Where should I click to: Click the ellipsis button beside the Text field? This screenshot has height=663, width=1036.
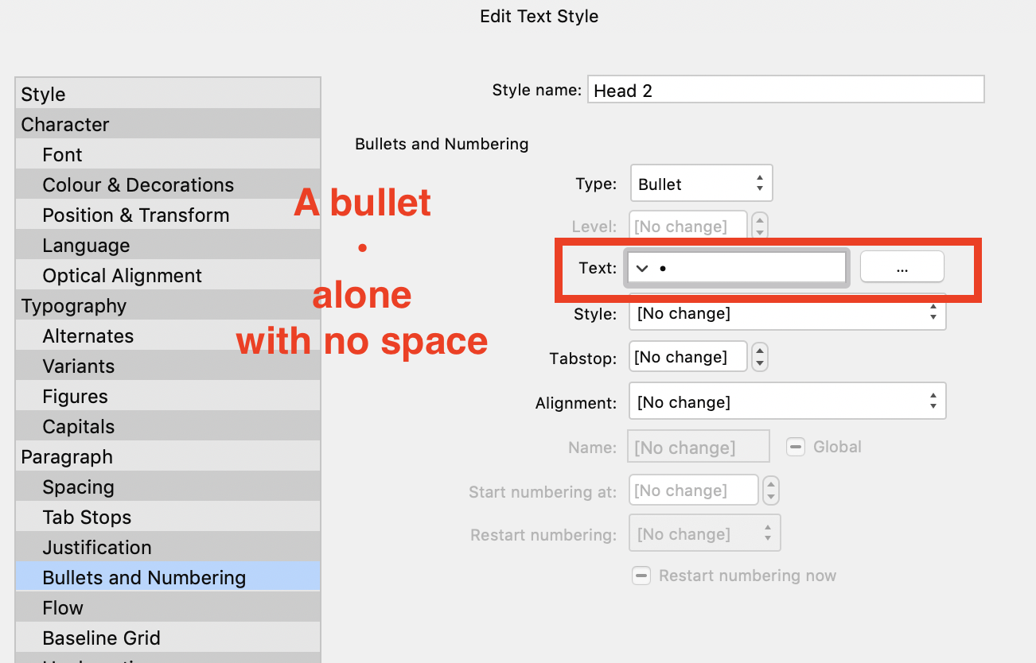coord(902,266)
